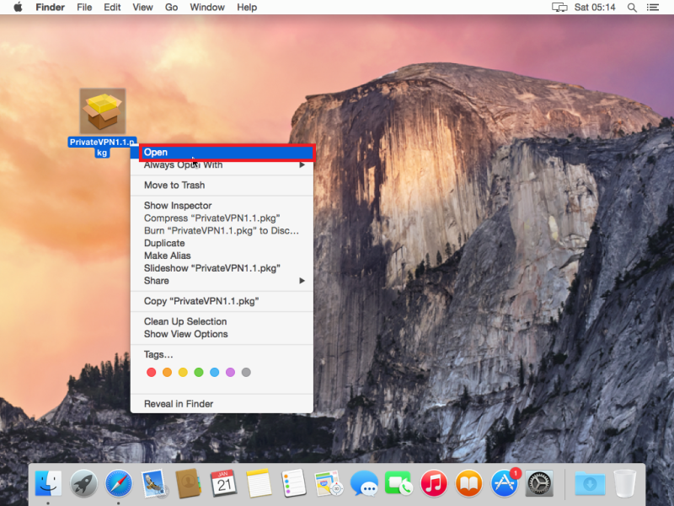The width and height of the screenshot is (674, 506).
Task: Open System Preferences in the Dock
Action: [539, 483]
